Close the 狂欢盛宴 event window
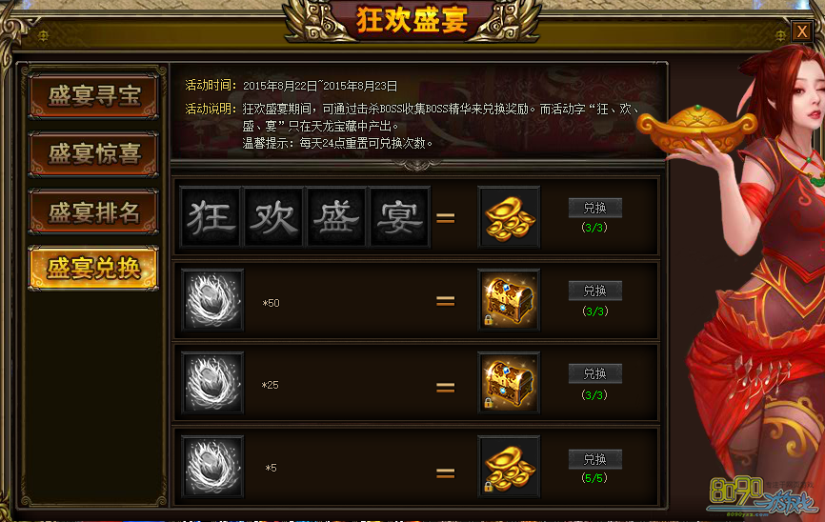 point(802,31)
